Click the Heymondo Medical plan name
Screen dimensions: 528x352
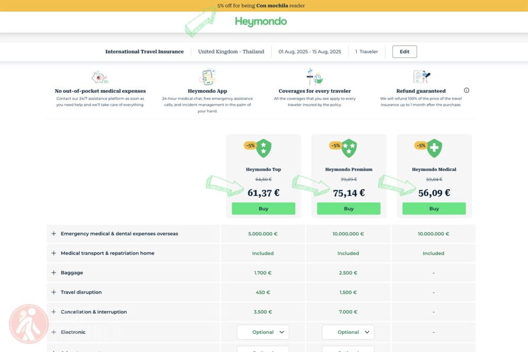pos(434,169)
